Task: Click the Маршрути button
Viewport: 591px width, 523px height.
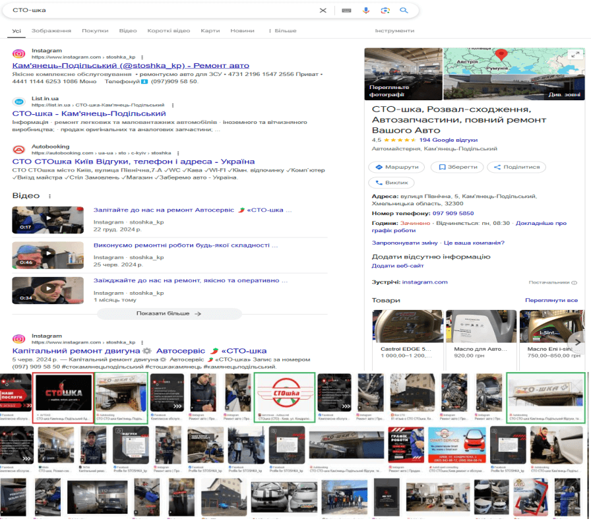Action: click(x=396, y=167)
